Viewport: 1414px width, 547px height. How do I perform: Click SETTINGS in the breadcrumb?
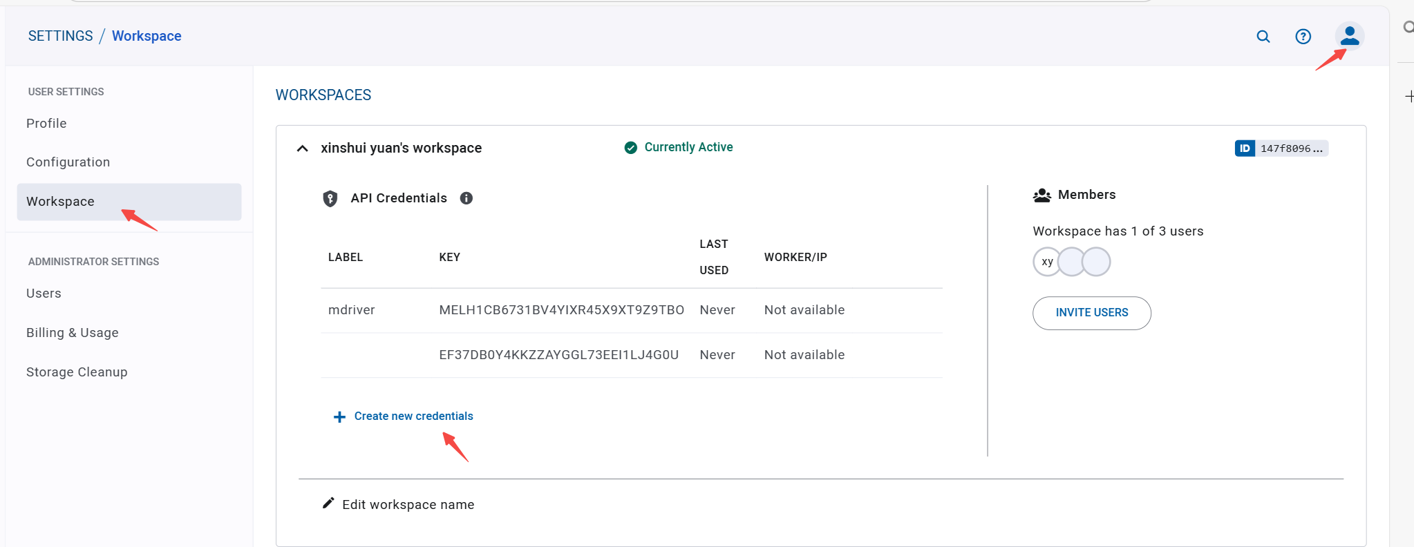pyautogui.click(x=60, y=36)
